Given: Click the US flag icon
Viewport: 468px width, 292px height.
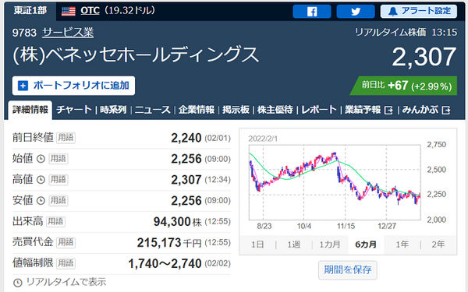Looking at the screenshot, I should tap(69, 12).
